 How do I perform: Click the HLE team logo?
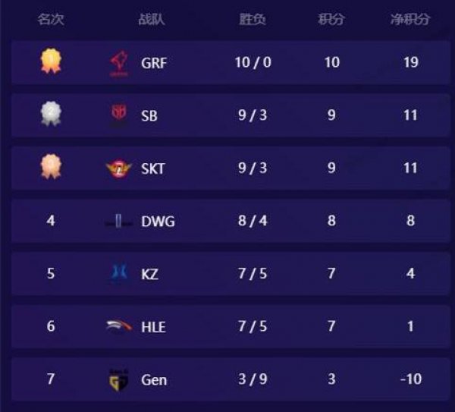[x=119, y=327]
